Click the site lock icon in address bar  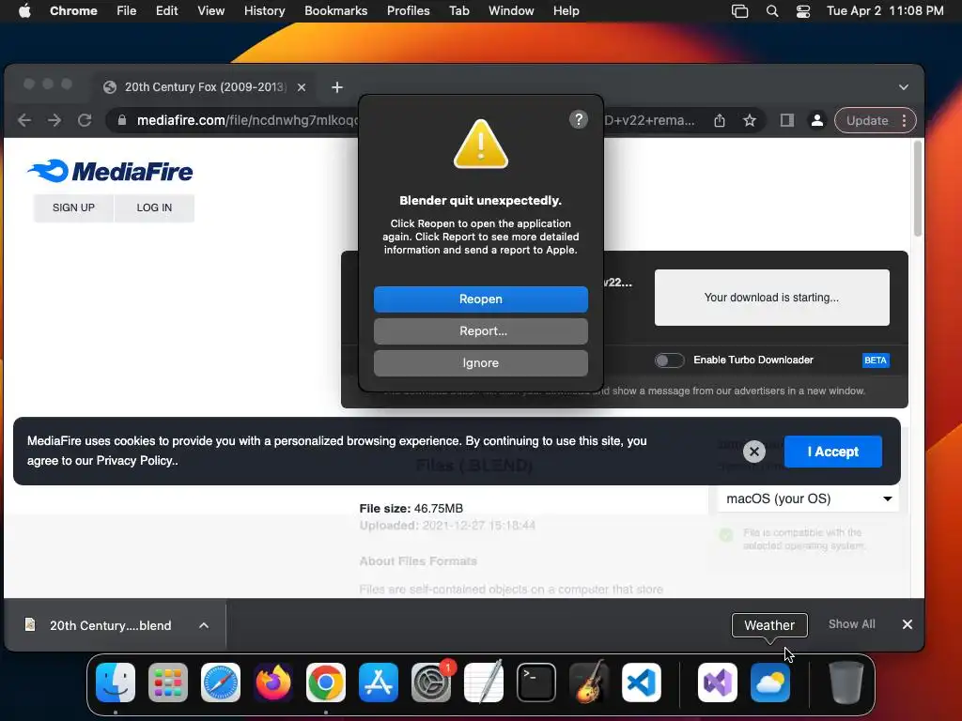tap(122, 120)
